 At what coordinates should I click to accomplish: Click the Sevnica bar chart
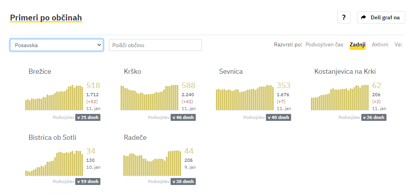[245, 97]
